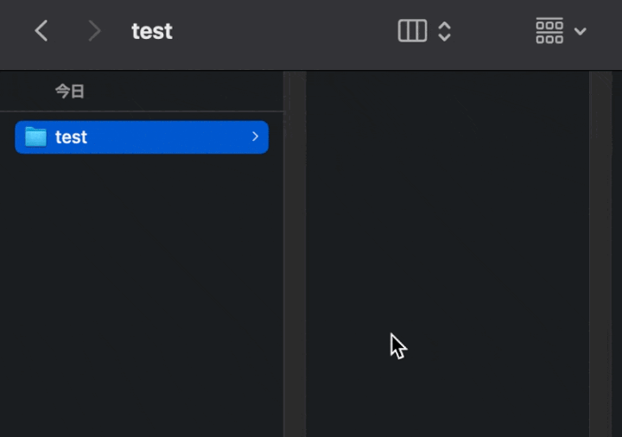This screenshot has height=437, width=622.
Task: Click the window title test
Action: pyautogui.click(x=152, y=31)
